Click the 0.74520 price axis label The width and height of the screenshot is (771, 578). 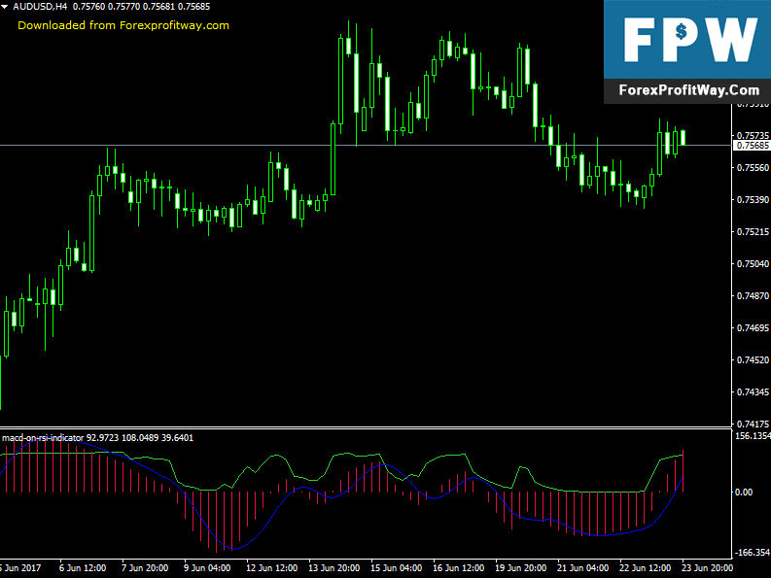coord(753,360)
